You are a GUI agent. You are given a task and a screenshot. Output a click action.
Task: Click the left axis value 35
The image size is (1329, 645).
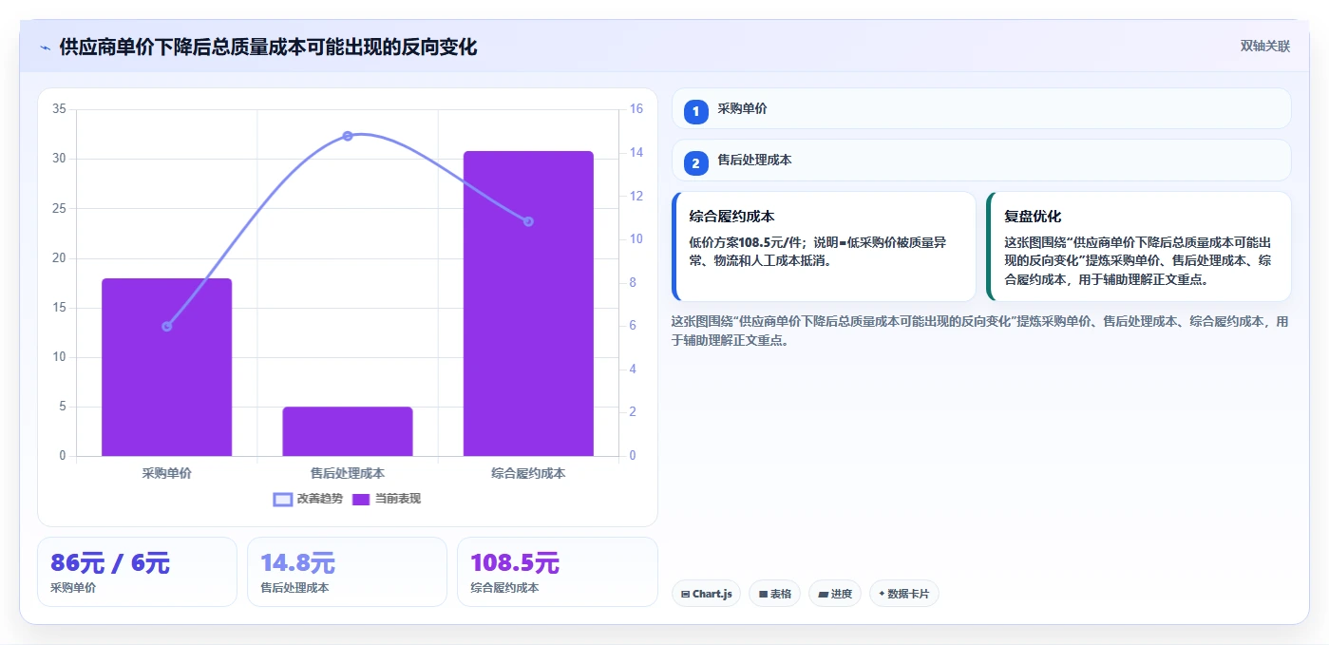point(59,109)
